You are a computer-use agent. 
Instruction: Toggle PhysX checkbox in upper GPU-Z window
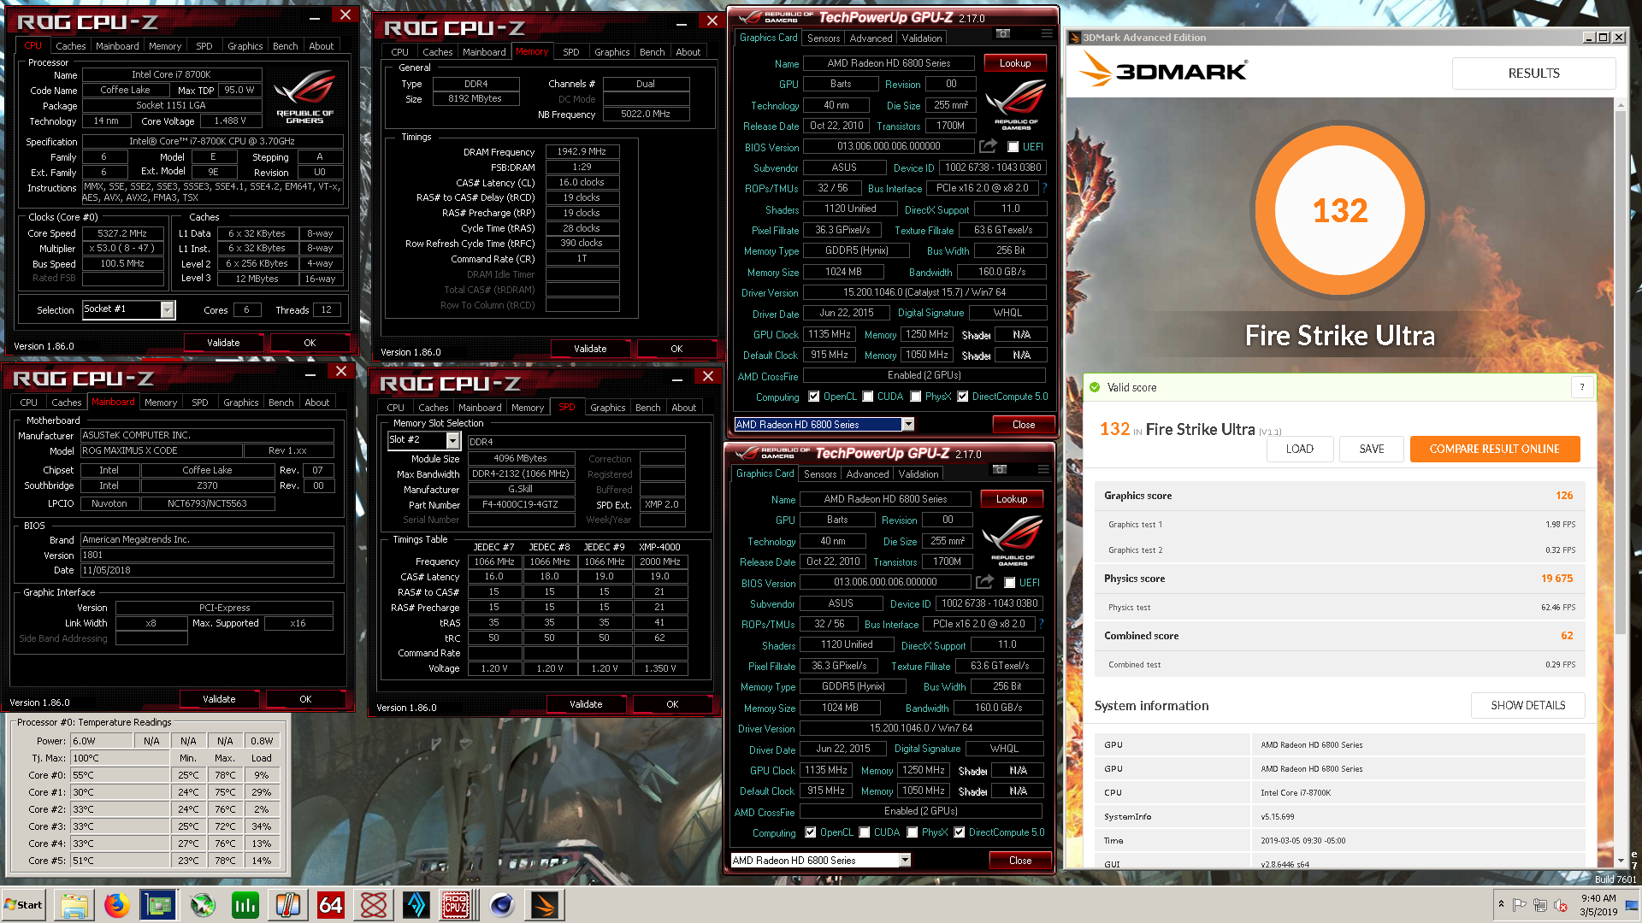point(916,397)
